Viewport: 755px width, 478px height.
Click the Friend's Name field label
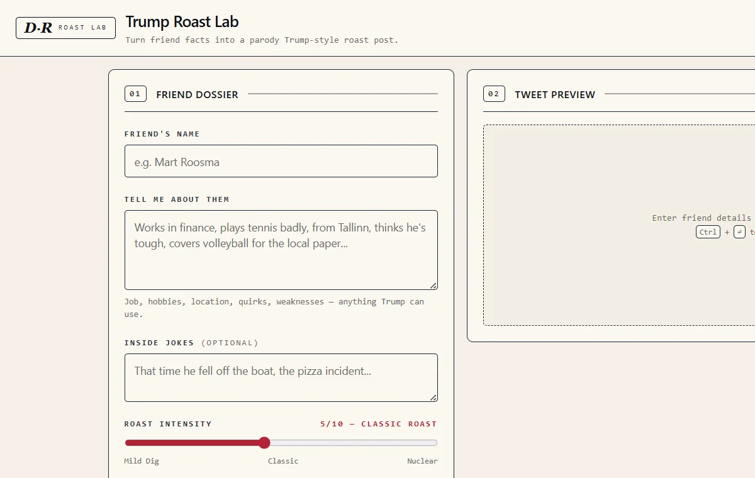tap(162, 134)
